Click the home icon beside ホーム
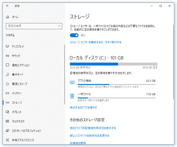177x147 pixels. (x=8, y=17)
